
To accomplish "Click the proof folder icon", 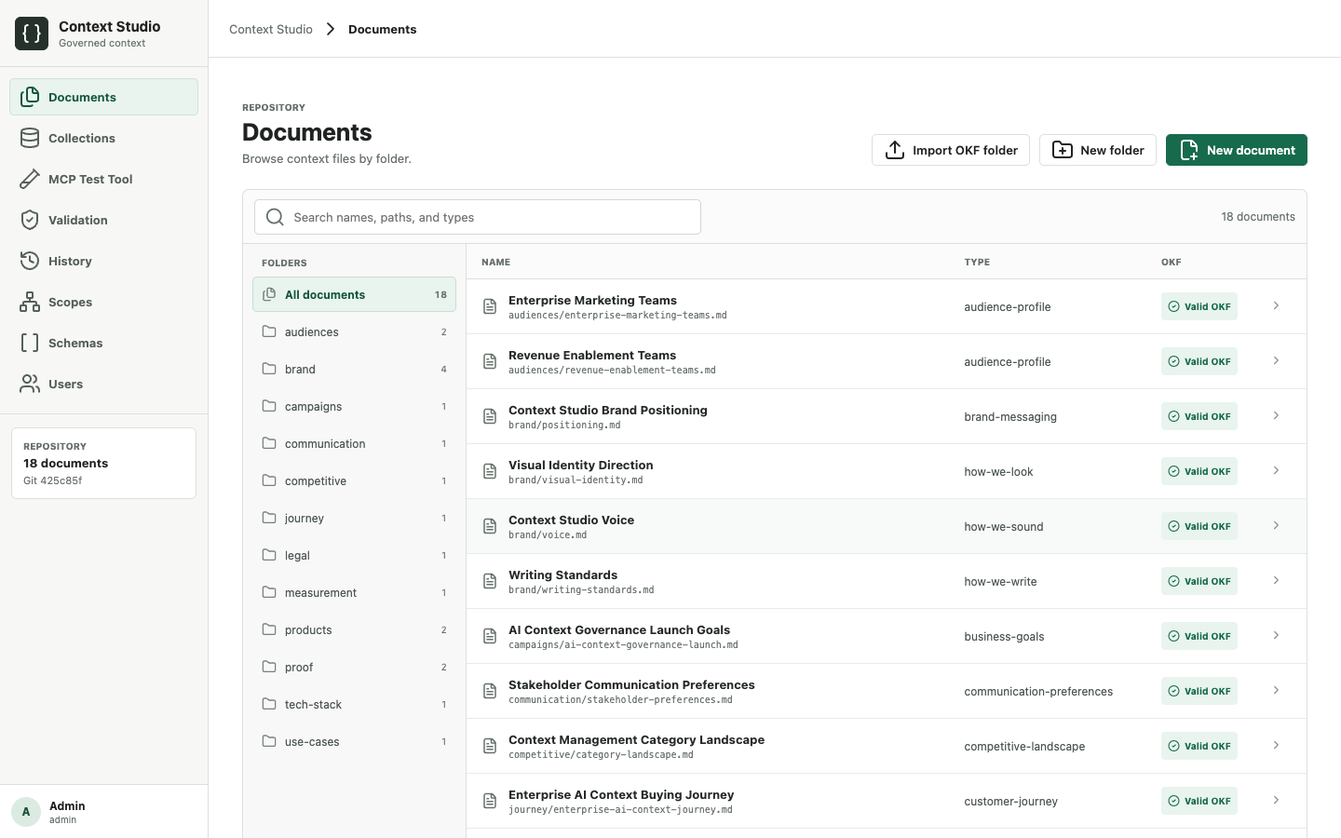I will [x=269, y=667].
